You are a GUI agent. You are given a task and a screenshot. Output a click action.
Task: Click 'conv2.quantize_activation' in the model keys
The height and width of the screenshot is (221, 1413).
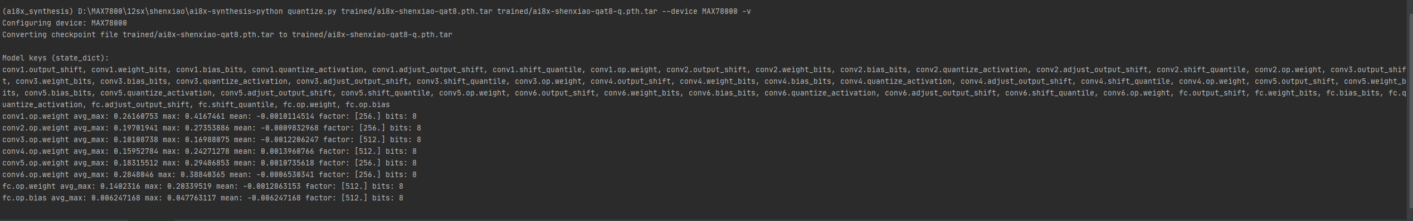point(972,69)
